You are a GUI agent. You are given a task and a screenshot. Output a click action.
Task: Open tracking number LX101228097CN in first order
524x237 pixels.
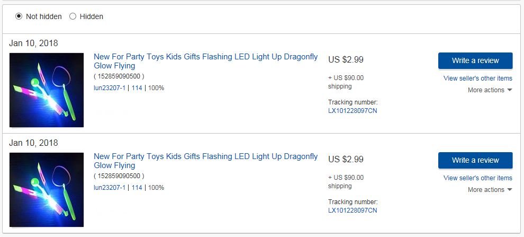pyautogui.click(x=353, y=111)
